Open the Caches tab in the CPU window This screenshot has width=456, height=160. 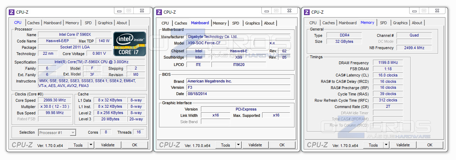coord(33,23)
